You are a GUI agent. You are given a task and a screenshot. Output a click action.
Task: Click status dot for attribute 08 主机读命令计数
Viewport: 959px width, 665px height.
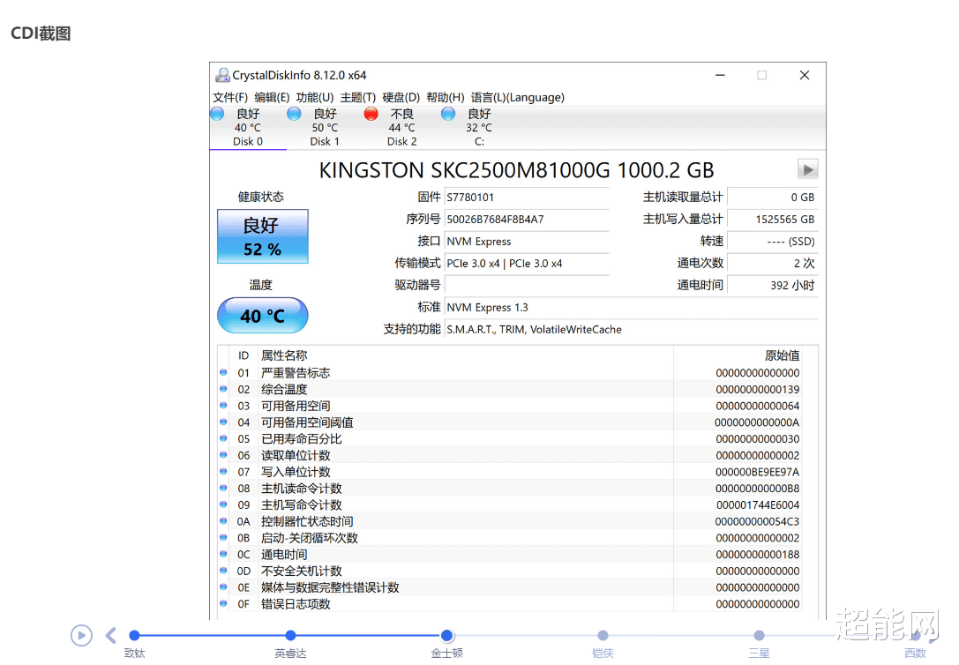coord(223,488)
